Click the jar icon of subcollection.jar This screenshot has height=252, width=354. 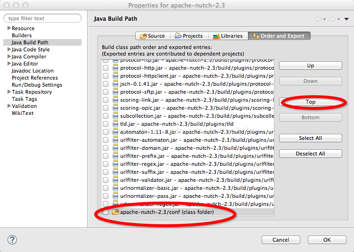click(115, 116)
